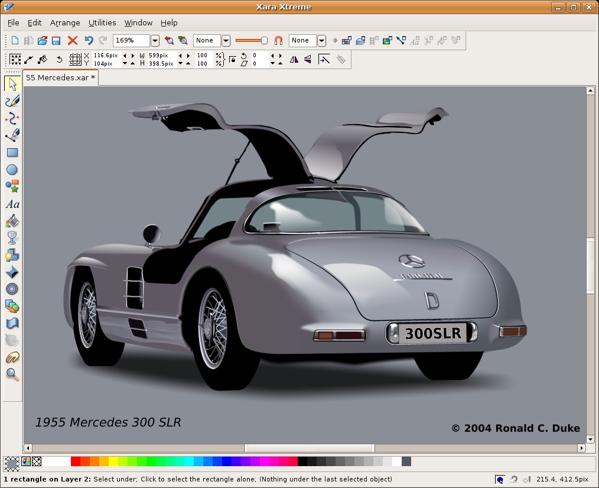This screenshot has height=488, width=599.
Task: Click the current fill and line colour indicator
Action: [12, 464]
